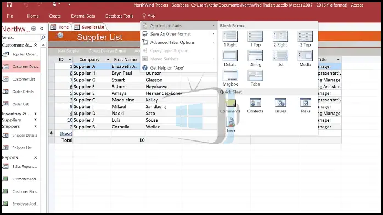Open the Top Ten Orders navigation item
Image resolution: width=383 pixels, height=215 pixels.
(x=21, y=54)
